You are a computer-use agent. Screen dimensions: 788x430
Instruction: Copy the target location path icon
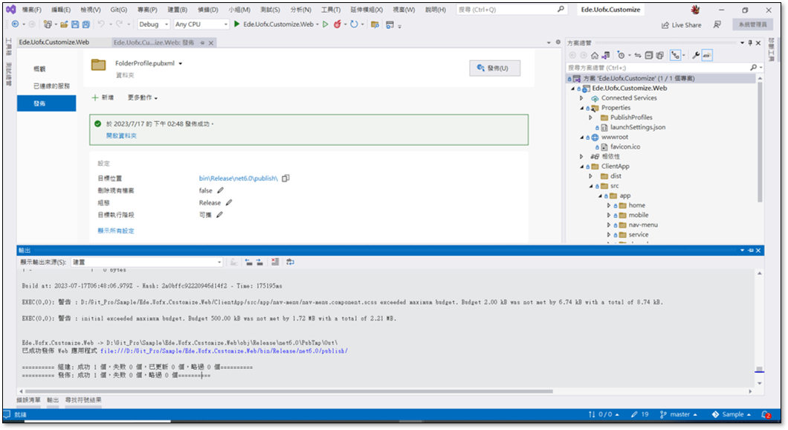coord(285,179)
